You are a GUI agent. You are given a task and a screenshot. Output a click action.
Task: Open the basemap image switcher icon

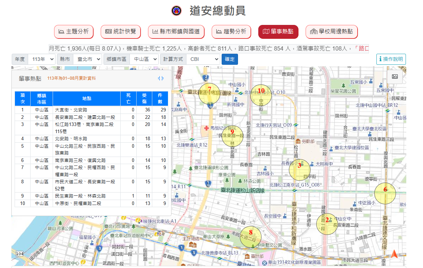[395, 77]
